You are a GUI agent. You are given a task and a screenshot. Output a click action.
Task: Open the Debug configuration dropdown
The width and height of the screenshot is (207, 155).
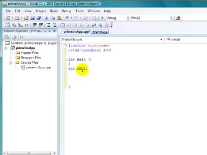tap(128, 18)
